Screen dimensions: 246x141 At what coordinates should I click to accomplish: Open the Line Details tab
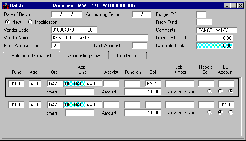point(128,56)
